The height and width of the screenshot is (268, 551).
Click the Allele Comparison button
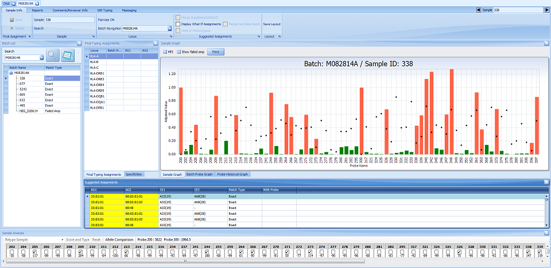pos(119,239)
